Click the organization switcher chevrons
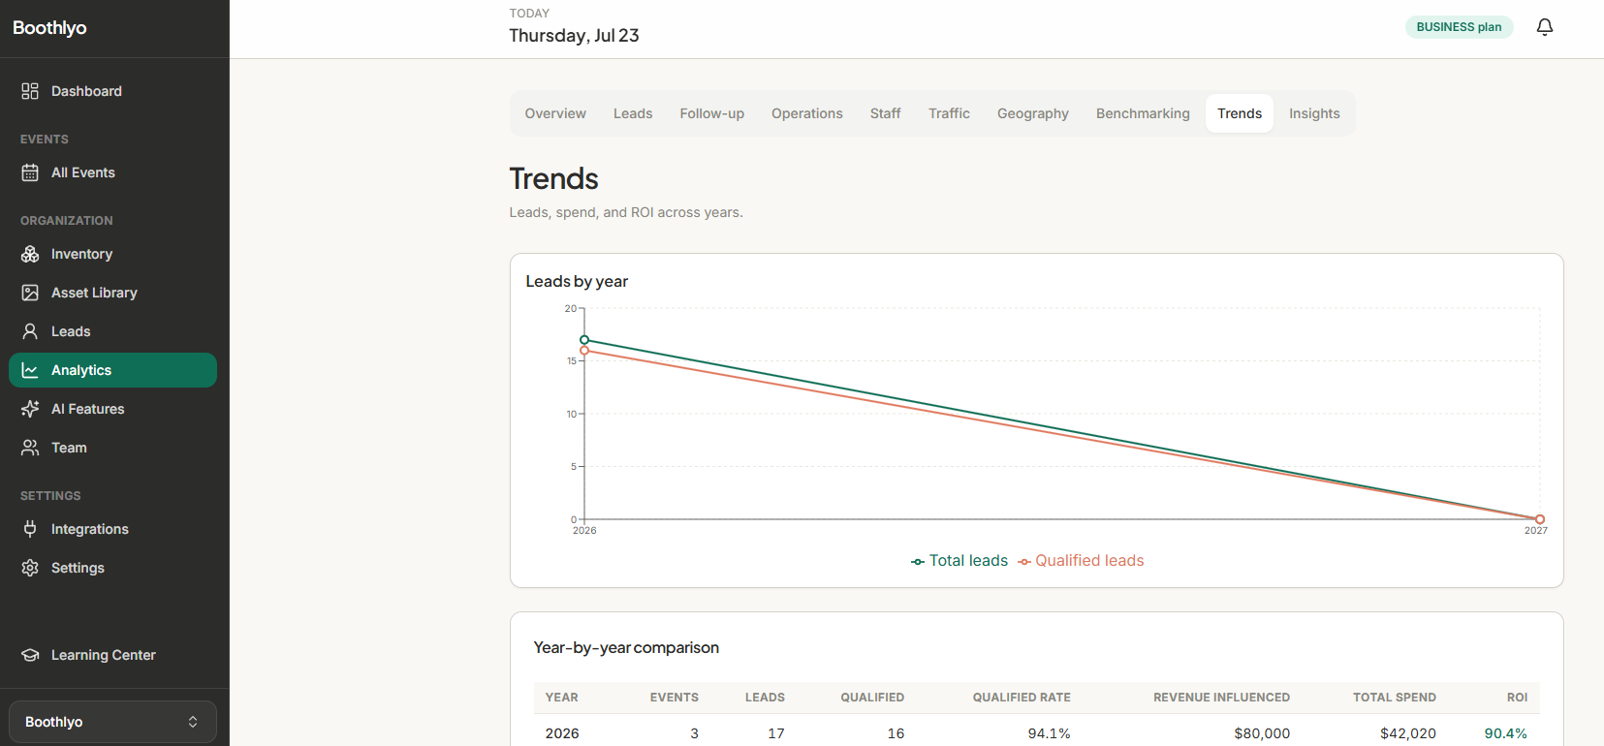This screenshot has height=746, width=1604. (x=193, y=722)
